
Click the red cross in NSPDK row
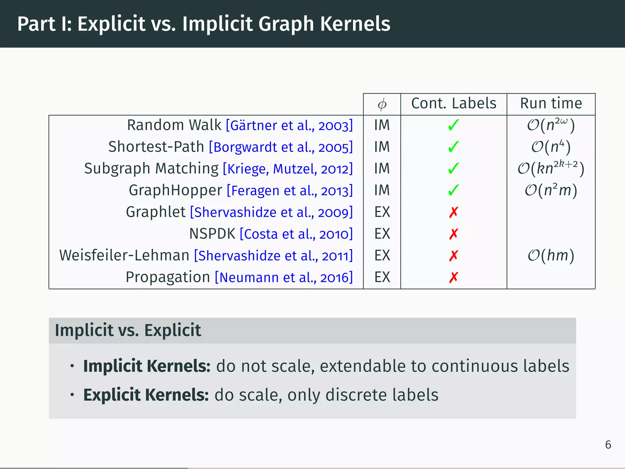[x=453, y=234]
